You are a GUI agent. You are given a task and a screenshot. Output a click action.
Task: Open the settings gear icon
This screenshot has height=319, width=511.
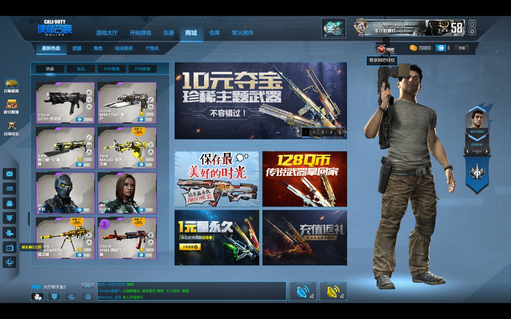click(x=472, y=32)
